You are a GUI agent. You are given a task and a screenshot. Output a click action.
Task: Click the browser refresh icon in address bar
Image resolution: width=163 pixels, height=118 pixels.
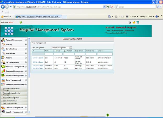[x=108, y=7]
